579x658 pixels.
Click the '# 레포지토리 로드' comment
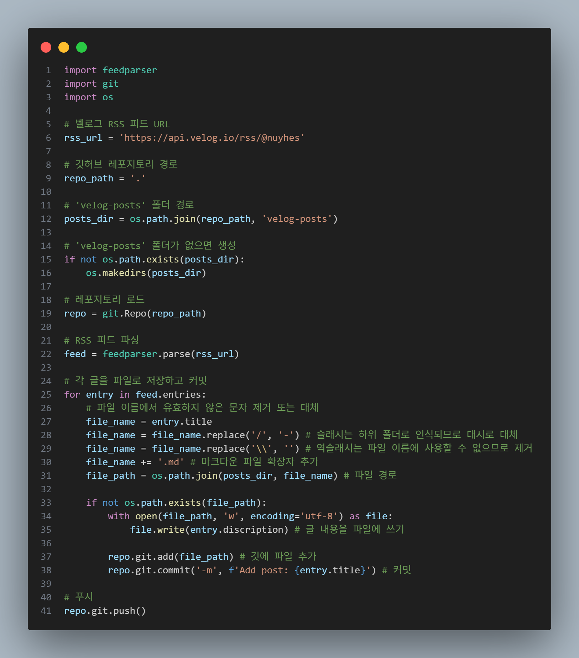click(104, 299)
